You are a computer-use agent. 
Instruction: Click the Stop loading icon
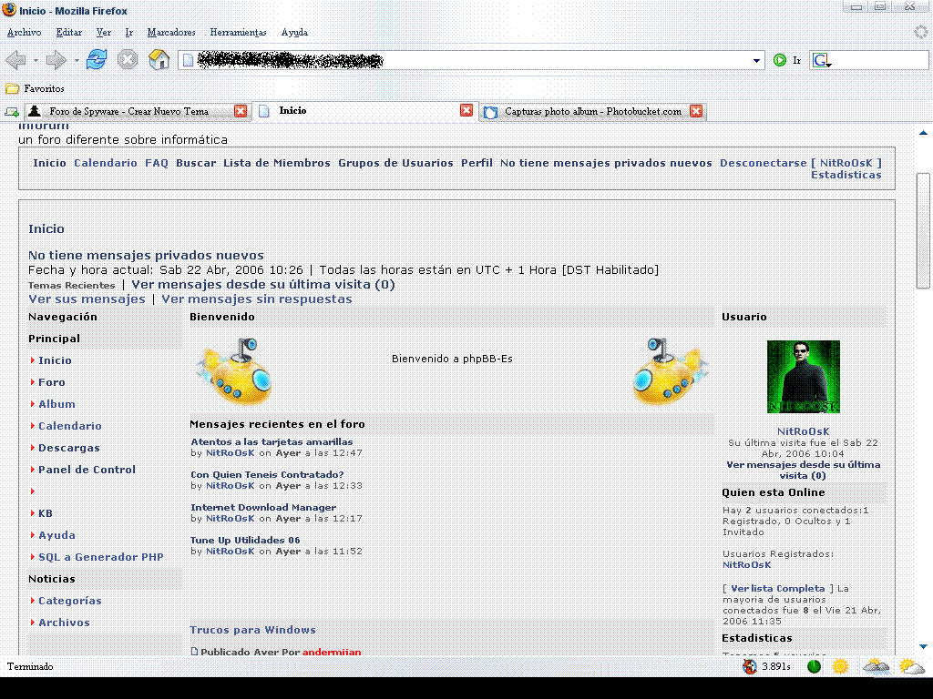(128, 60)
